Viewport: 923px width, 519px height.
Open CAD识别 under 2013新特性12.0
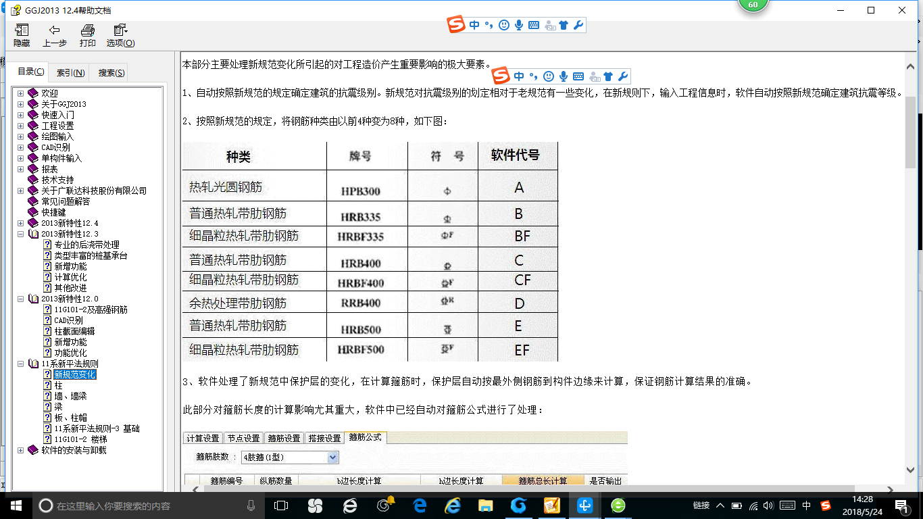(68, 320)
